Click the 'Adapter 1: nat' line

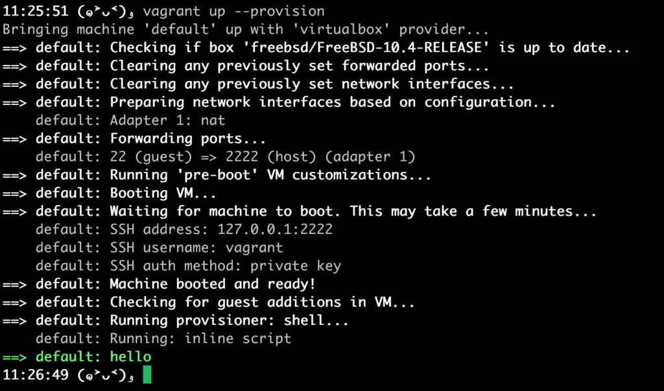coord(167,121)
